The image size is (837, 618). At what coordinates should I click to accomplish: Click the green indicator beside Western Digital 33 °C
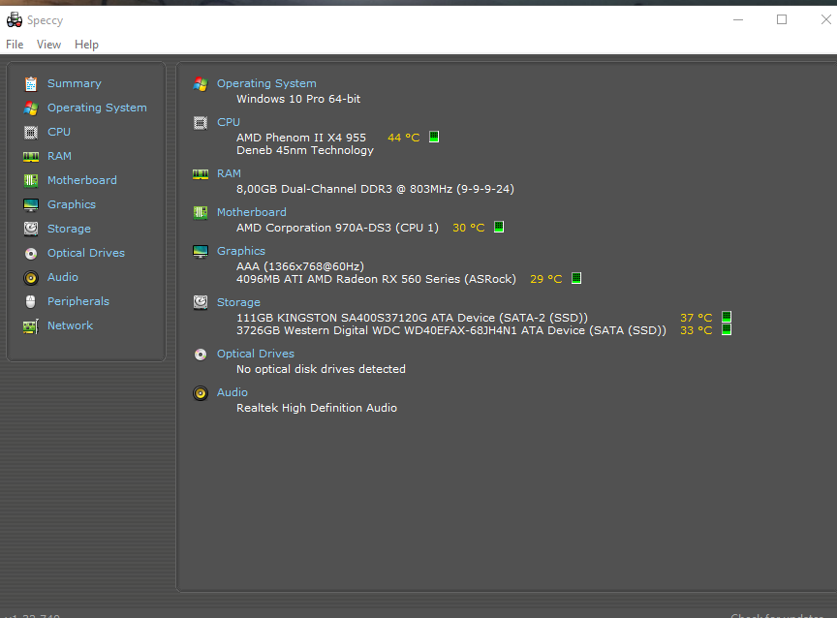point(727,329)
